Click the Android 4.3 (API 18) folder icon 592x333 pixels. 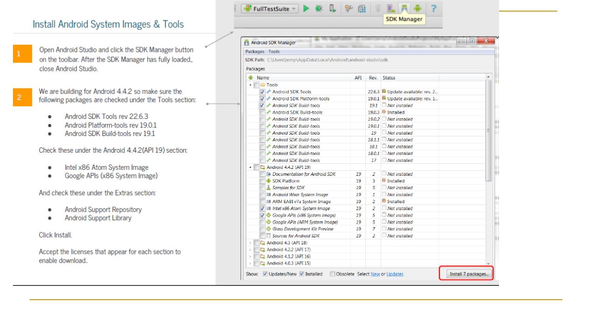tap(263, 243)
